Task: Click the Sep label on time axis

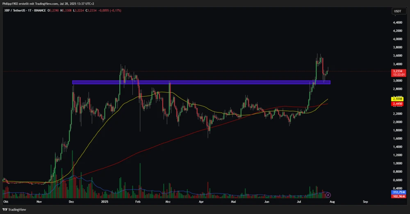Action: [365, 202]
